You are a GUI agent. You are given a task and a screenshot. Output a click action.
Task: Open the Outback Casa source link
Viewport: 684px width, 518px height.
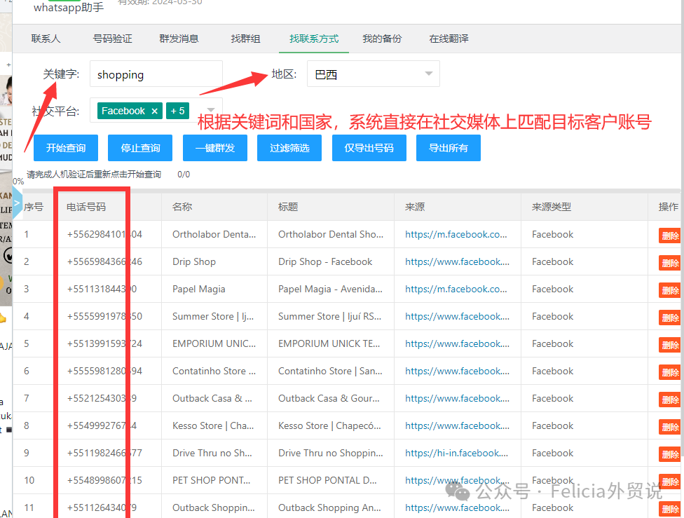pyautogui.click(x=457, y=398)
